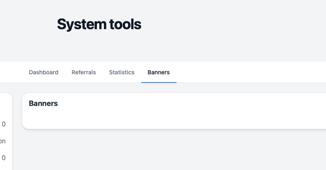Click the truncated "on" text in left panel
This screenshot has height=170, width=326.
[2, 141]
